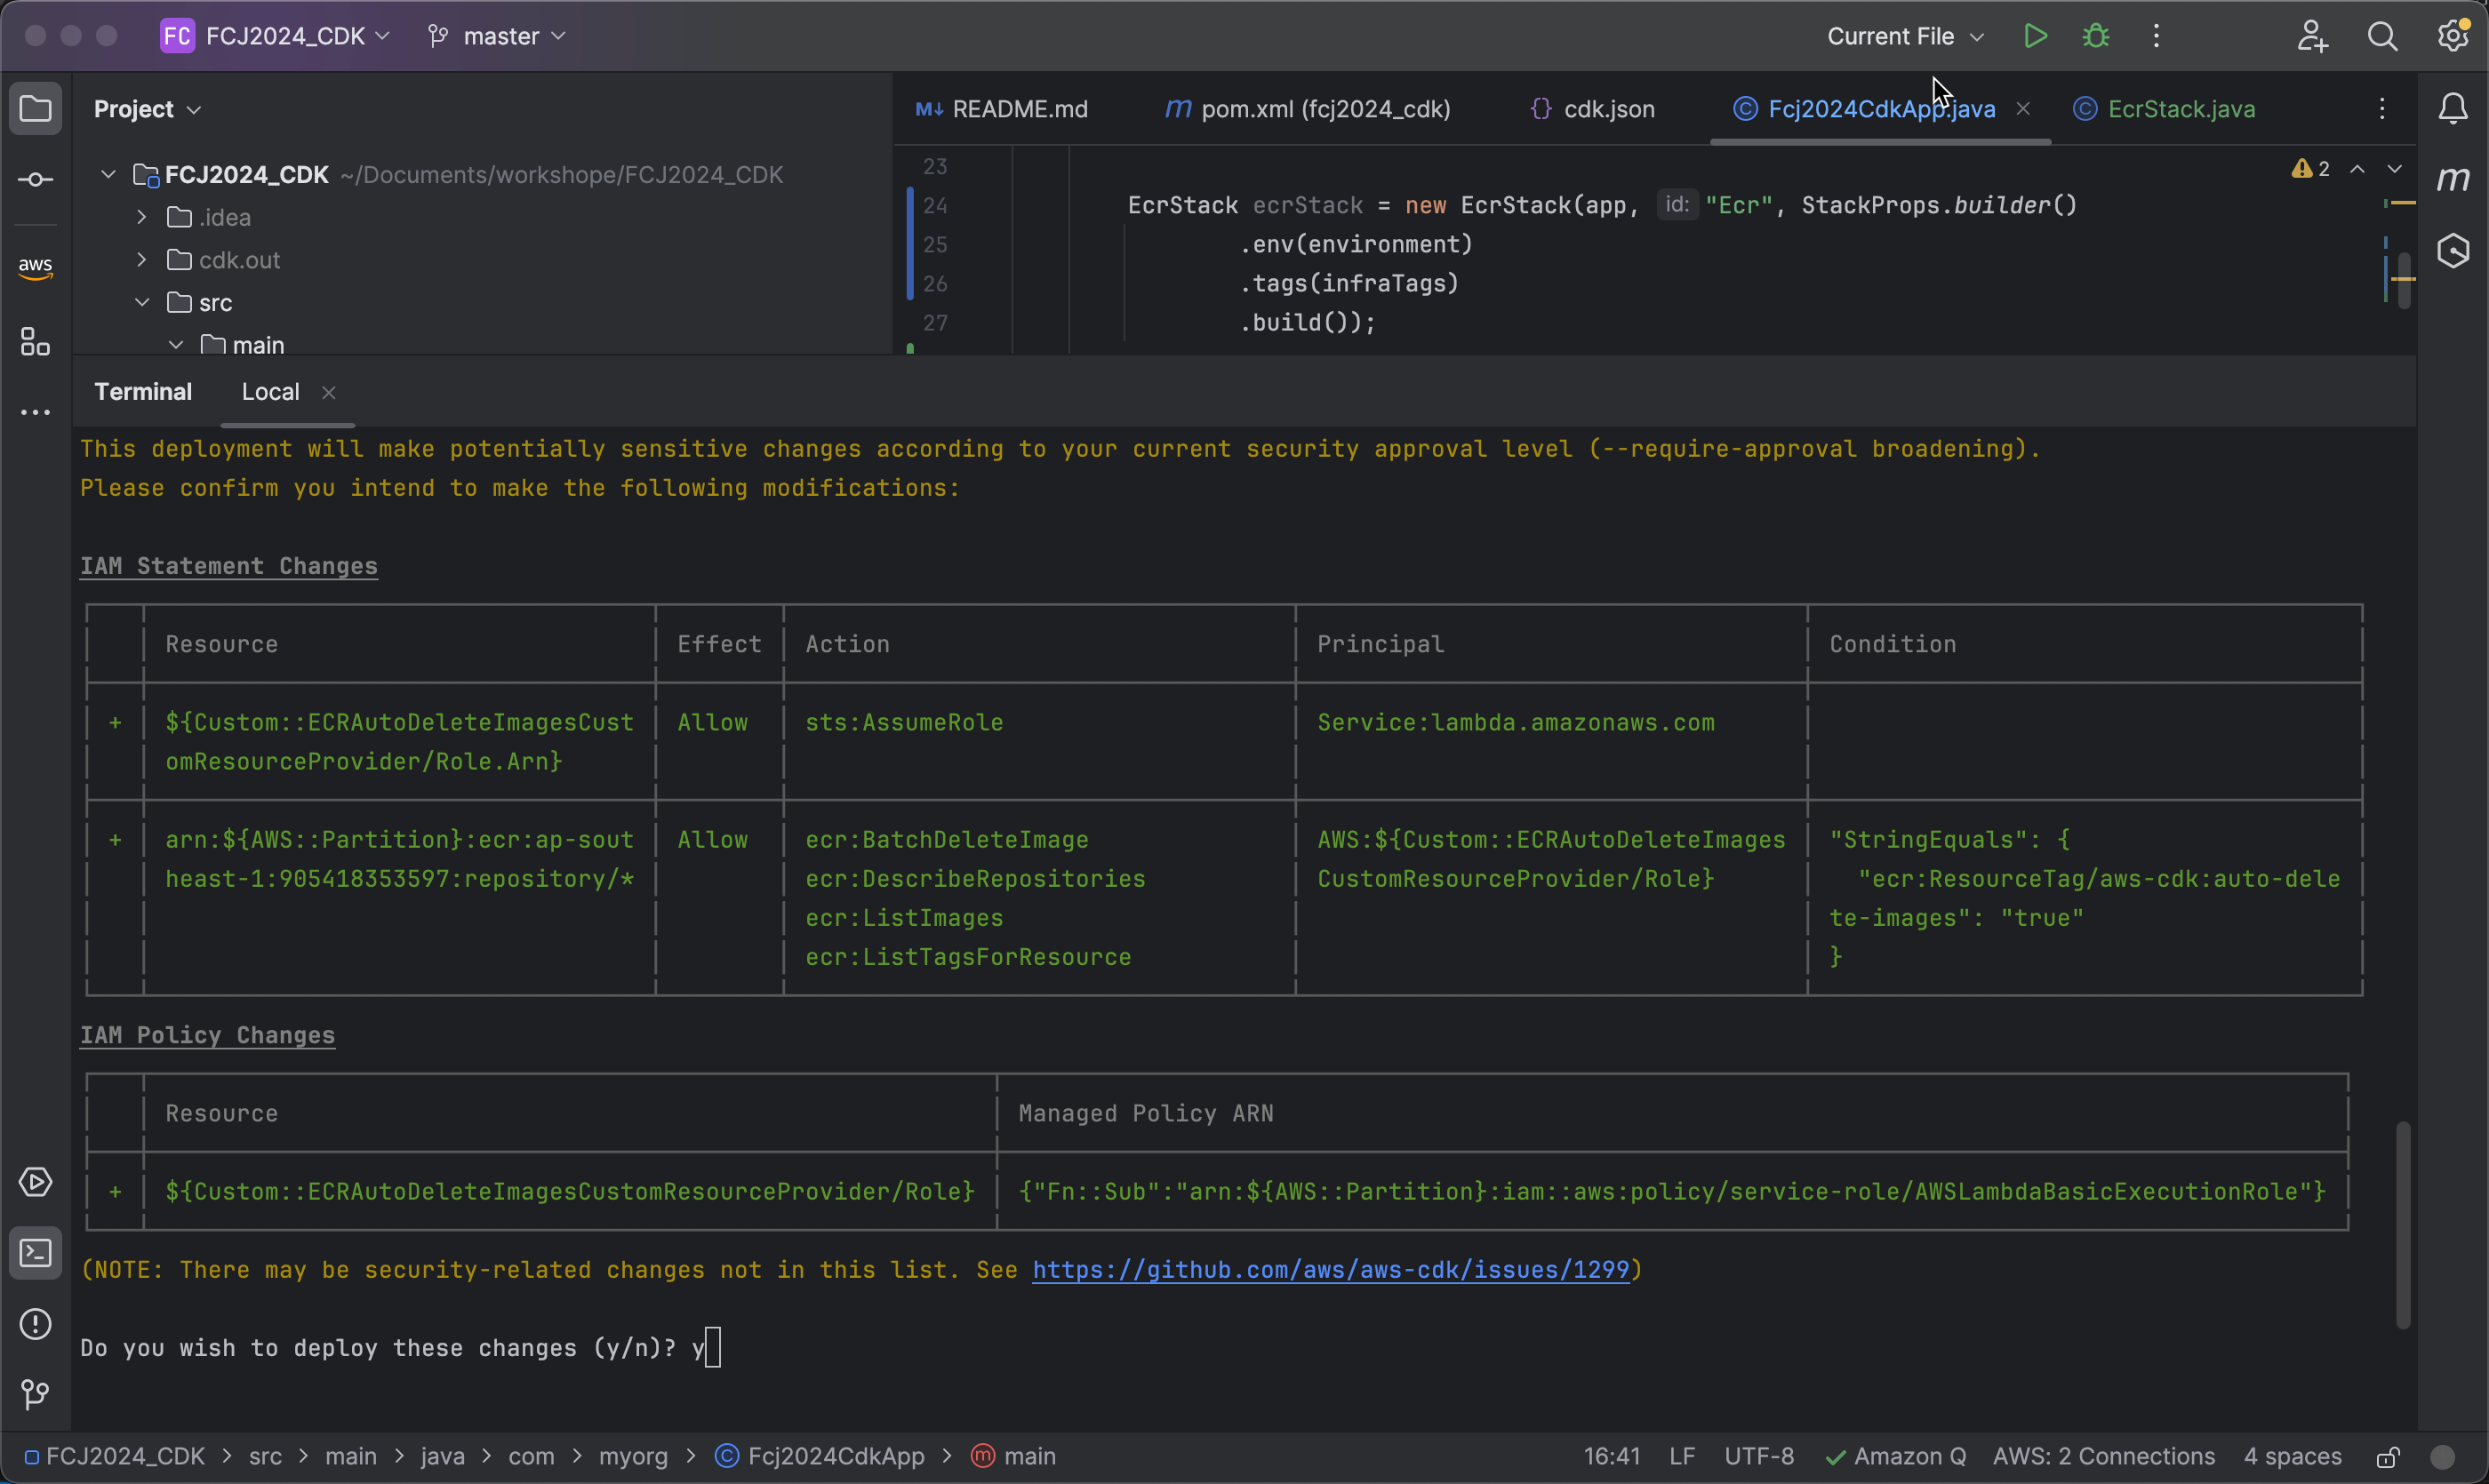This screenshot has height=1484, width=2489.
Task: Select the cdk.out folder in project tree
Action: pos(239,260)
